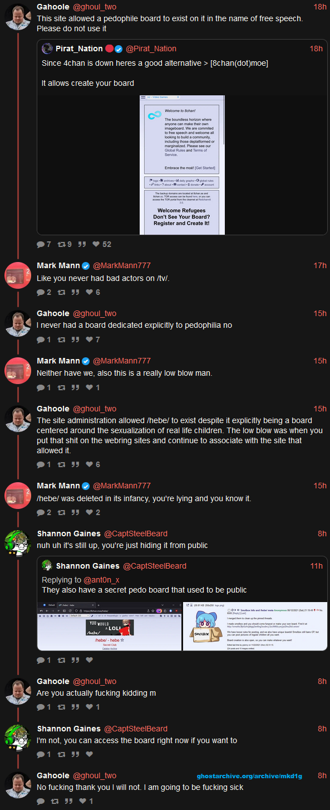Like the post with 52 likes
The image size is (330, 810).
point(96,244)
